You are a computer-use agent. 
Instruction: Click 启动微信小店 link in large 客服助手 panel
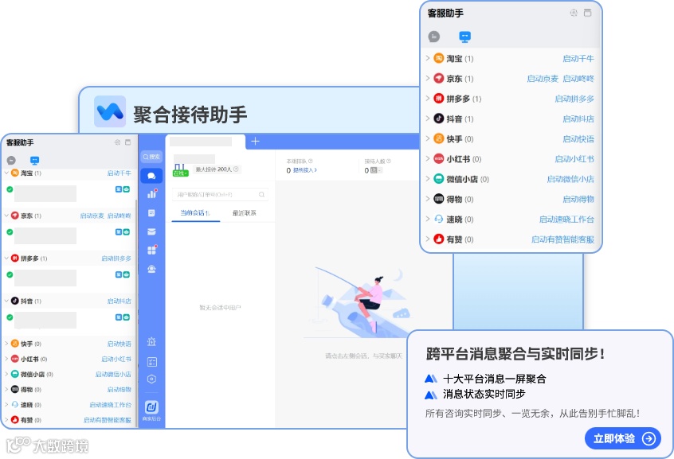pyautogui.click(x=570, y=179)
